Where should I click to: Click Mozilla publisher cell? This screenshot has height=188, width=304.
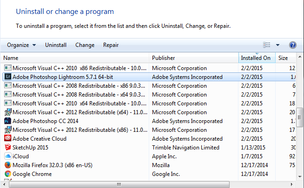coord(161,165)
